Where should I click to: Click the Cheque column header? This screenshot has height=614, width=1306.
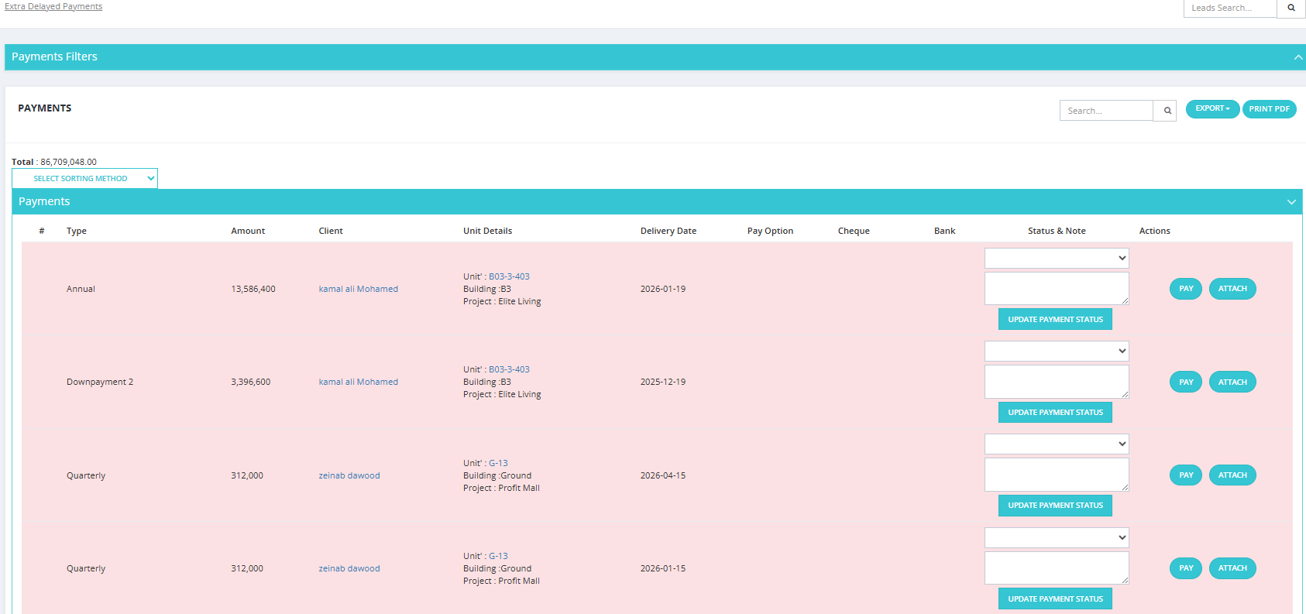(854, 231)
